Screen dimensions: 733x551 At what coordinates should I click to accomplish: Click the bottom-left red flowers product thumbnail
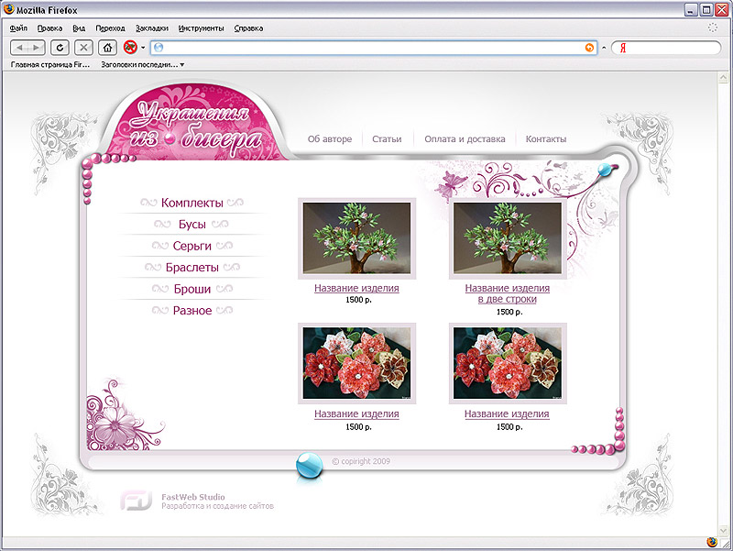point(356,363)
